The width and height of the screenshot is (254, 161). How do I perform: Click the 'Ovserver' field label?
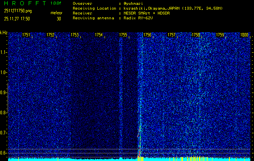coord(82,4)
